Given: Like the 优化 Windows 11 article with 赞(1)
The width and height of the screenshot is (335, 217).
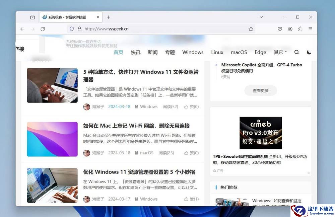Looking at the screenshot, I should click(191, 199).
